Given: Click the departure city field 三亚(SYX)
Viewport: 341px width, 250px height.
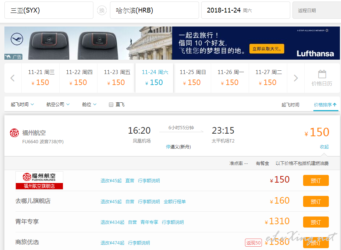Looking at the screenshot, I should [x=49, y=10].
